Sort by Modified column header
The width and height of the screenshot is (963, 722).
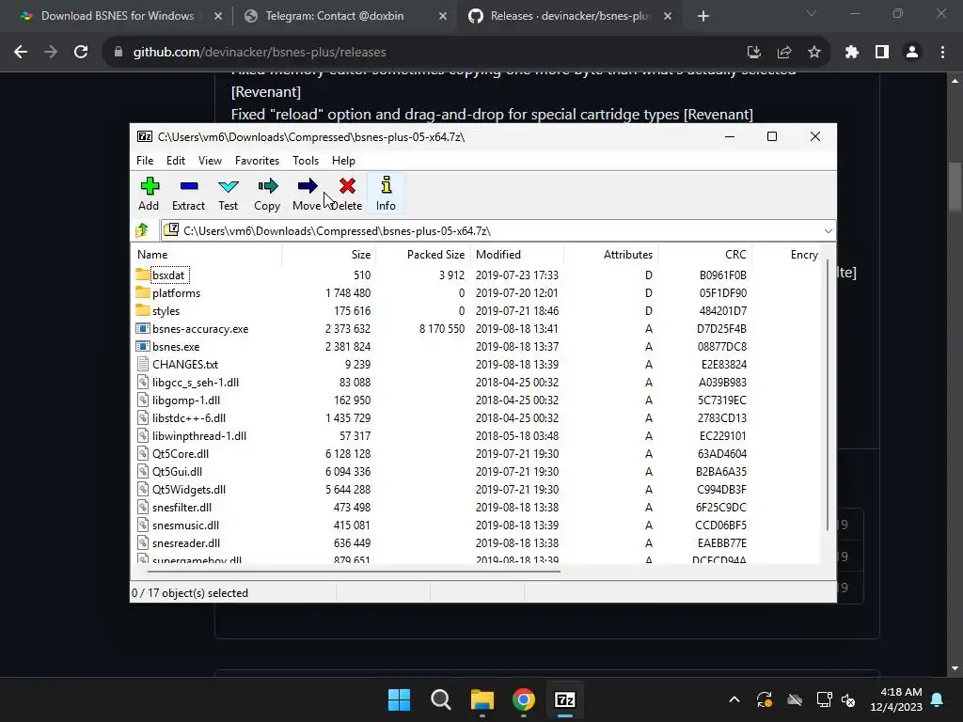click(517, 254)
